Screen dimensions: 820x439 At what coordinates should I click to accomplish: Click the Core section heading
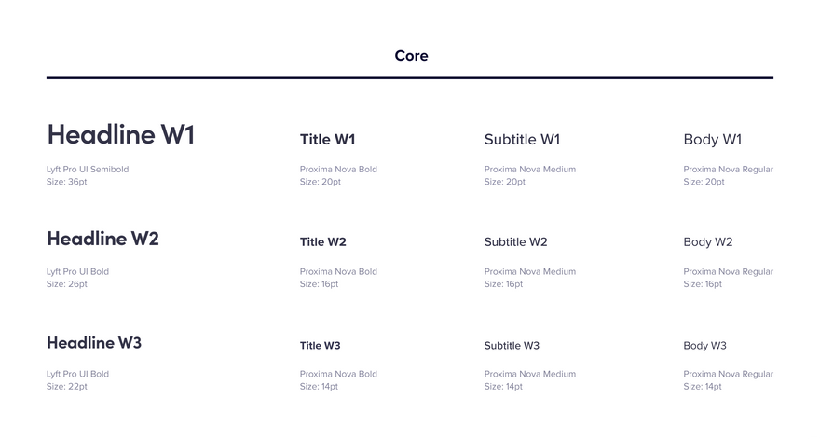(x=411, y=56)
